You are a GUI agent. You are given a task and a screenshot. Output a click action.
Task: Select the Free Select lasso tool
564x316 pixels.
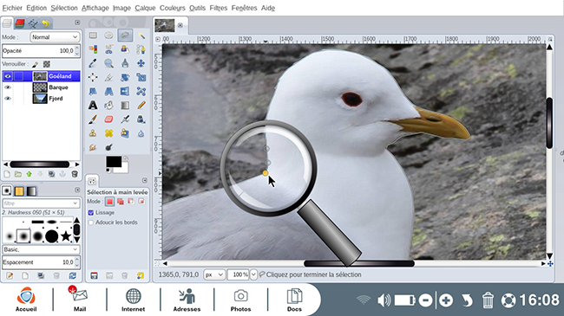click(125, 35)
